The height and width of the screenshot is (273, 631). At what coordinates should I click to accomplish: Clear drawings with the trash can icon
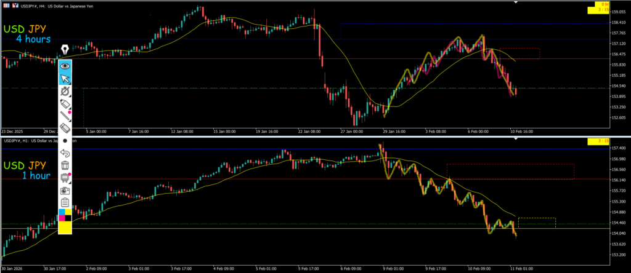(65, 165)
